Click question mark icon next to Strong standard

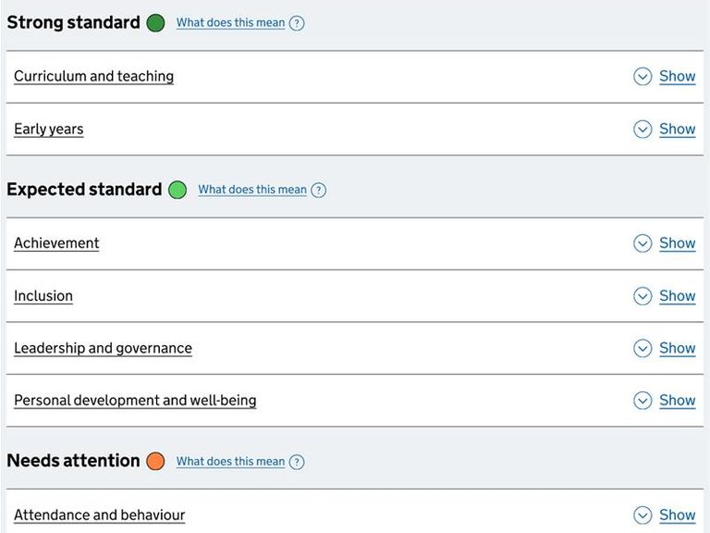coord(297,23)
